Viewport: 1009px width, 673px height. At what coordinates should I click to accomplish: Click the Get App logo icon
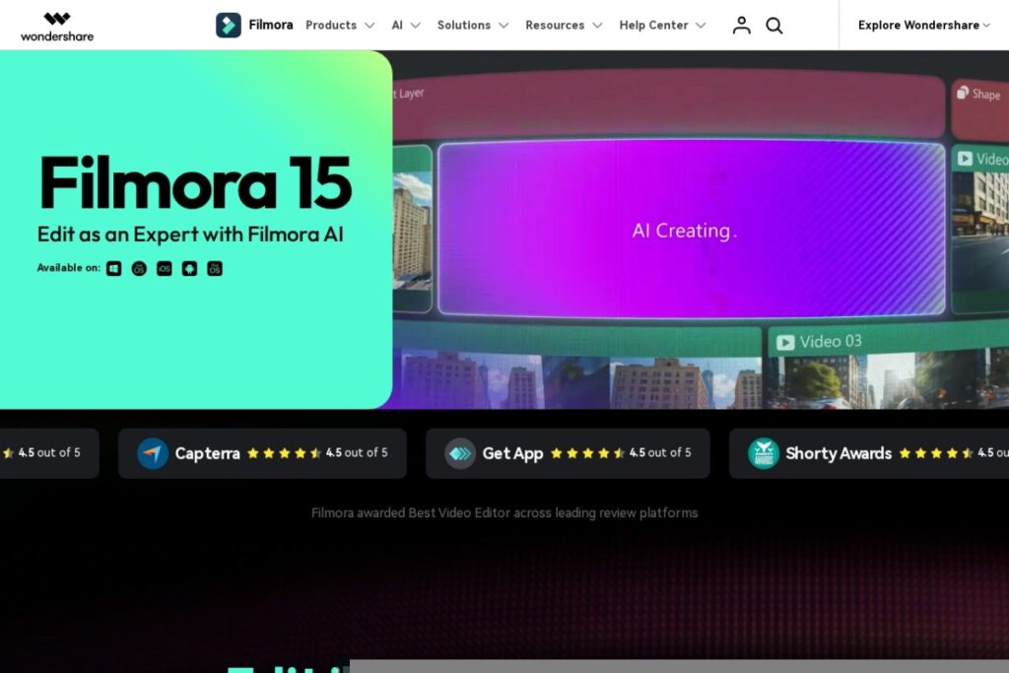coord(460,453)
